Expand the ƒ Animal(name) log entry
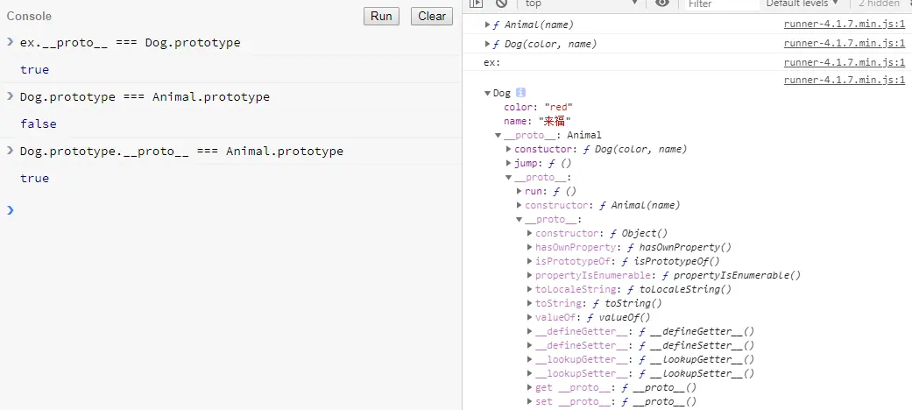 point(487,25)
